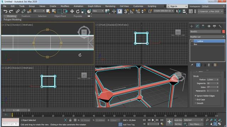Viewport: 227px width, 127px height.
Task: Toggle Show End Result button
Action: [x=198, y=65]
